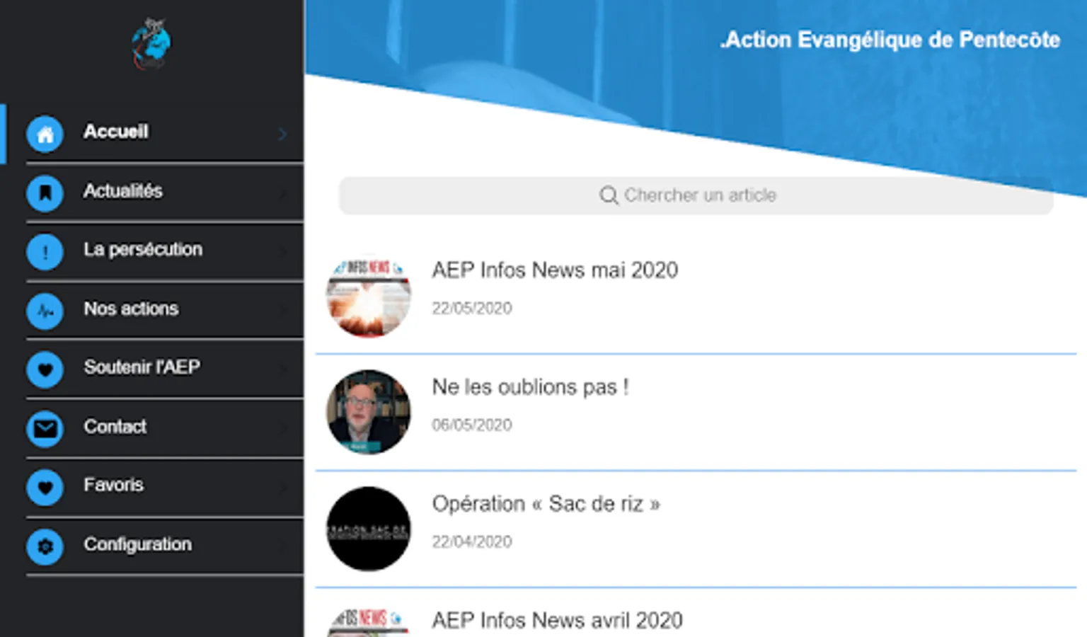
Task: Click the date 06/05/2020
Action: click(x=471, y=425)
